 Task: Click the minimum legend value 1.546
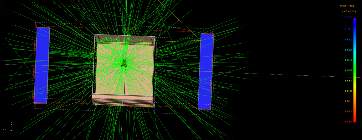[348, 122]
